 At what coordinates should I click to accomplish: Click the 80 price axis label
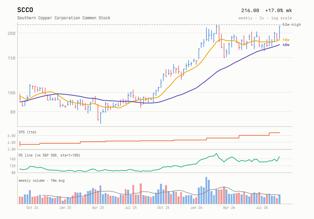tap(13, 112)
